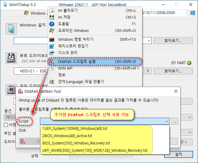Click 찾아보기 button for boot drive
This screenshot has width=198, height=163.
pos(173,71)
